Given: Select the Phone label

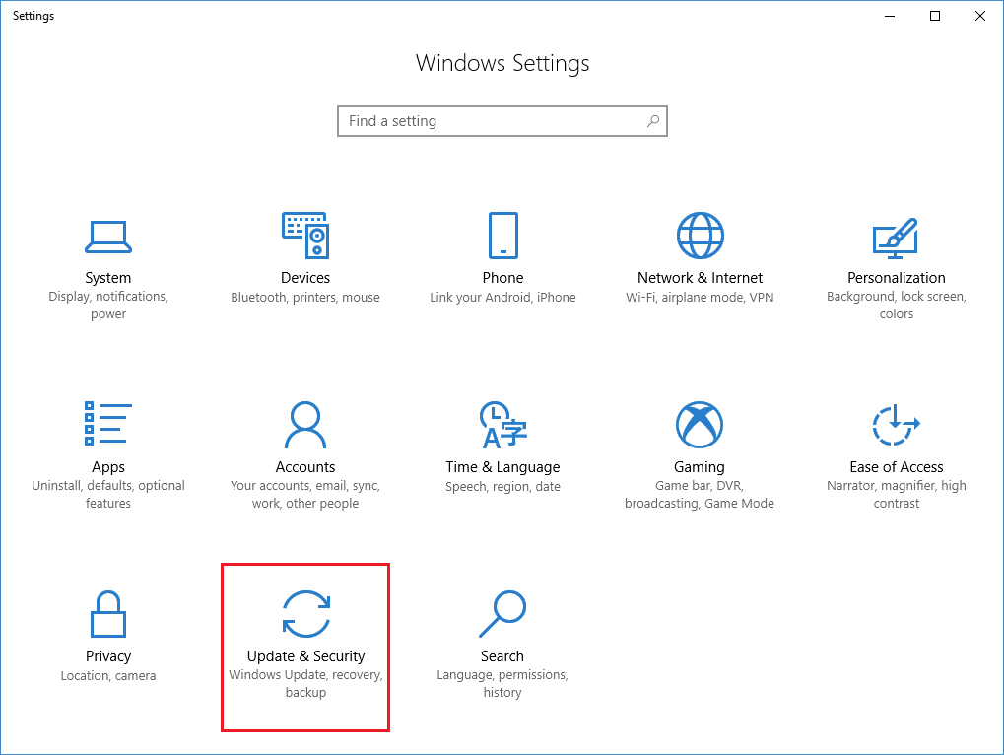Looking at the screenshot, I should [x=502, y=278].
